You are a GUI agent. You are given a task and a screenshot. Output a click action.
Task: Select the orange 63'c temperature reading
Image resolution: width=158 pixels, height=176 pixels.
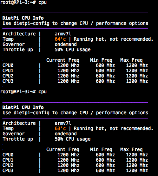tap(60, 128)
